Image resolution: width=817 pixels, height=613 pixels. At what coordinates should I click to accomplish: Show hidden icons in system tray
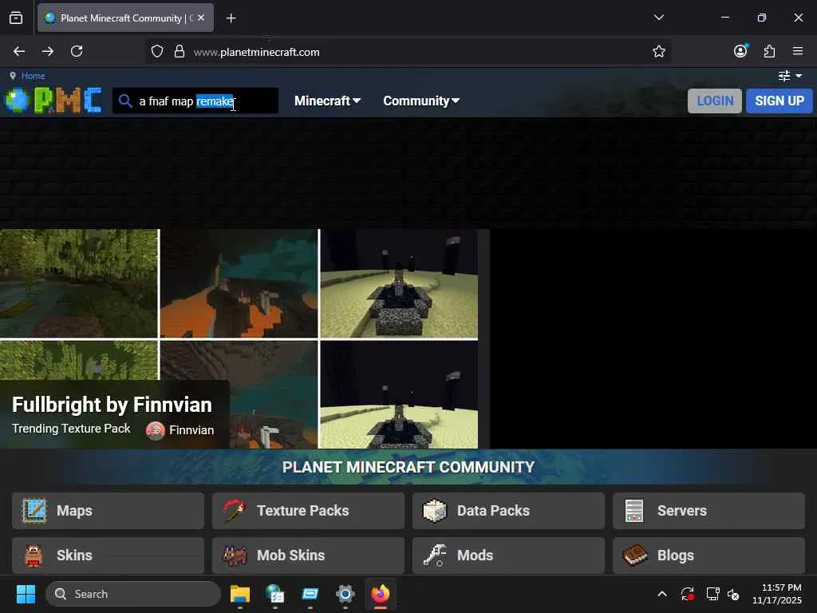(x=661, y=594)
